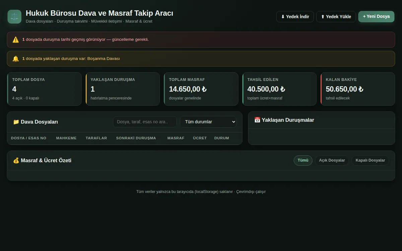
Task: Click the warning triangle icon in the overdue alert
Action: click(x=16, y=39)
